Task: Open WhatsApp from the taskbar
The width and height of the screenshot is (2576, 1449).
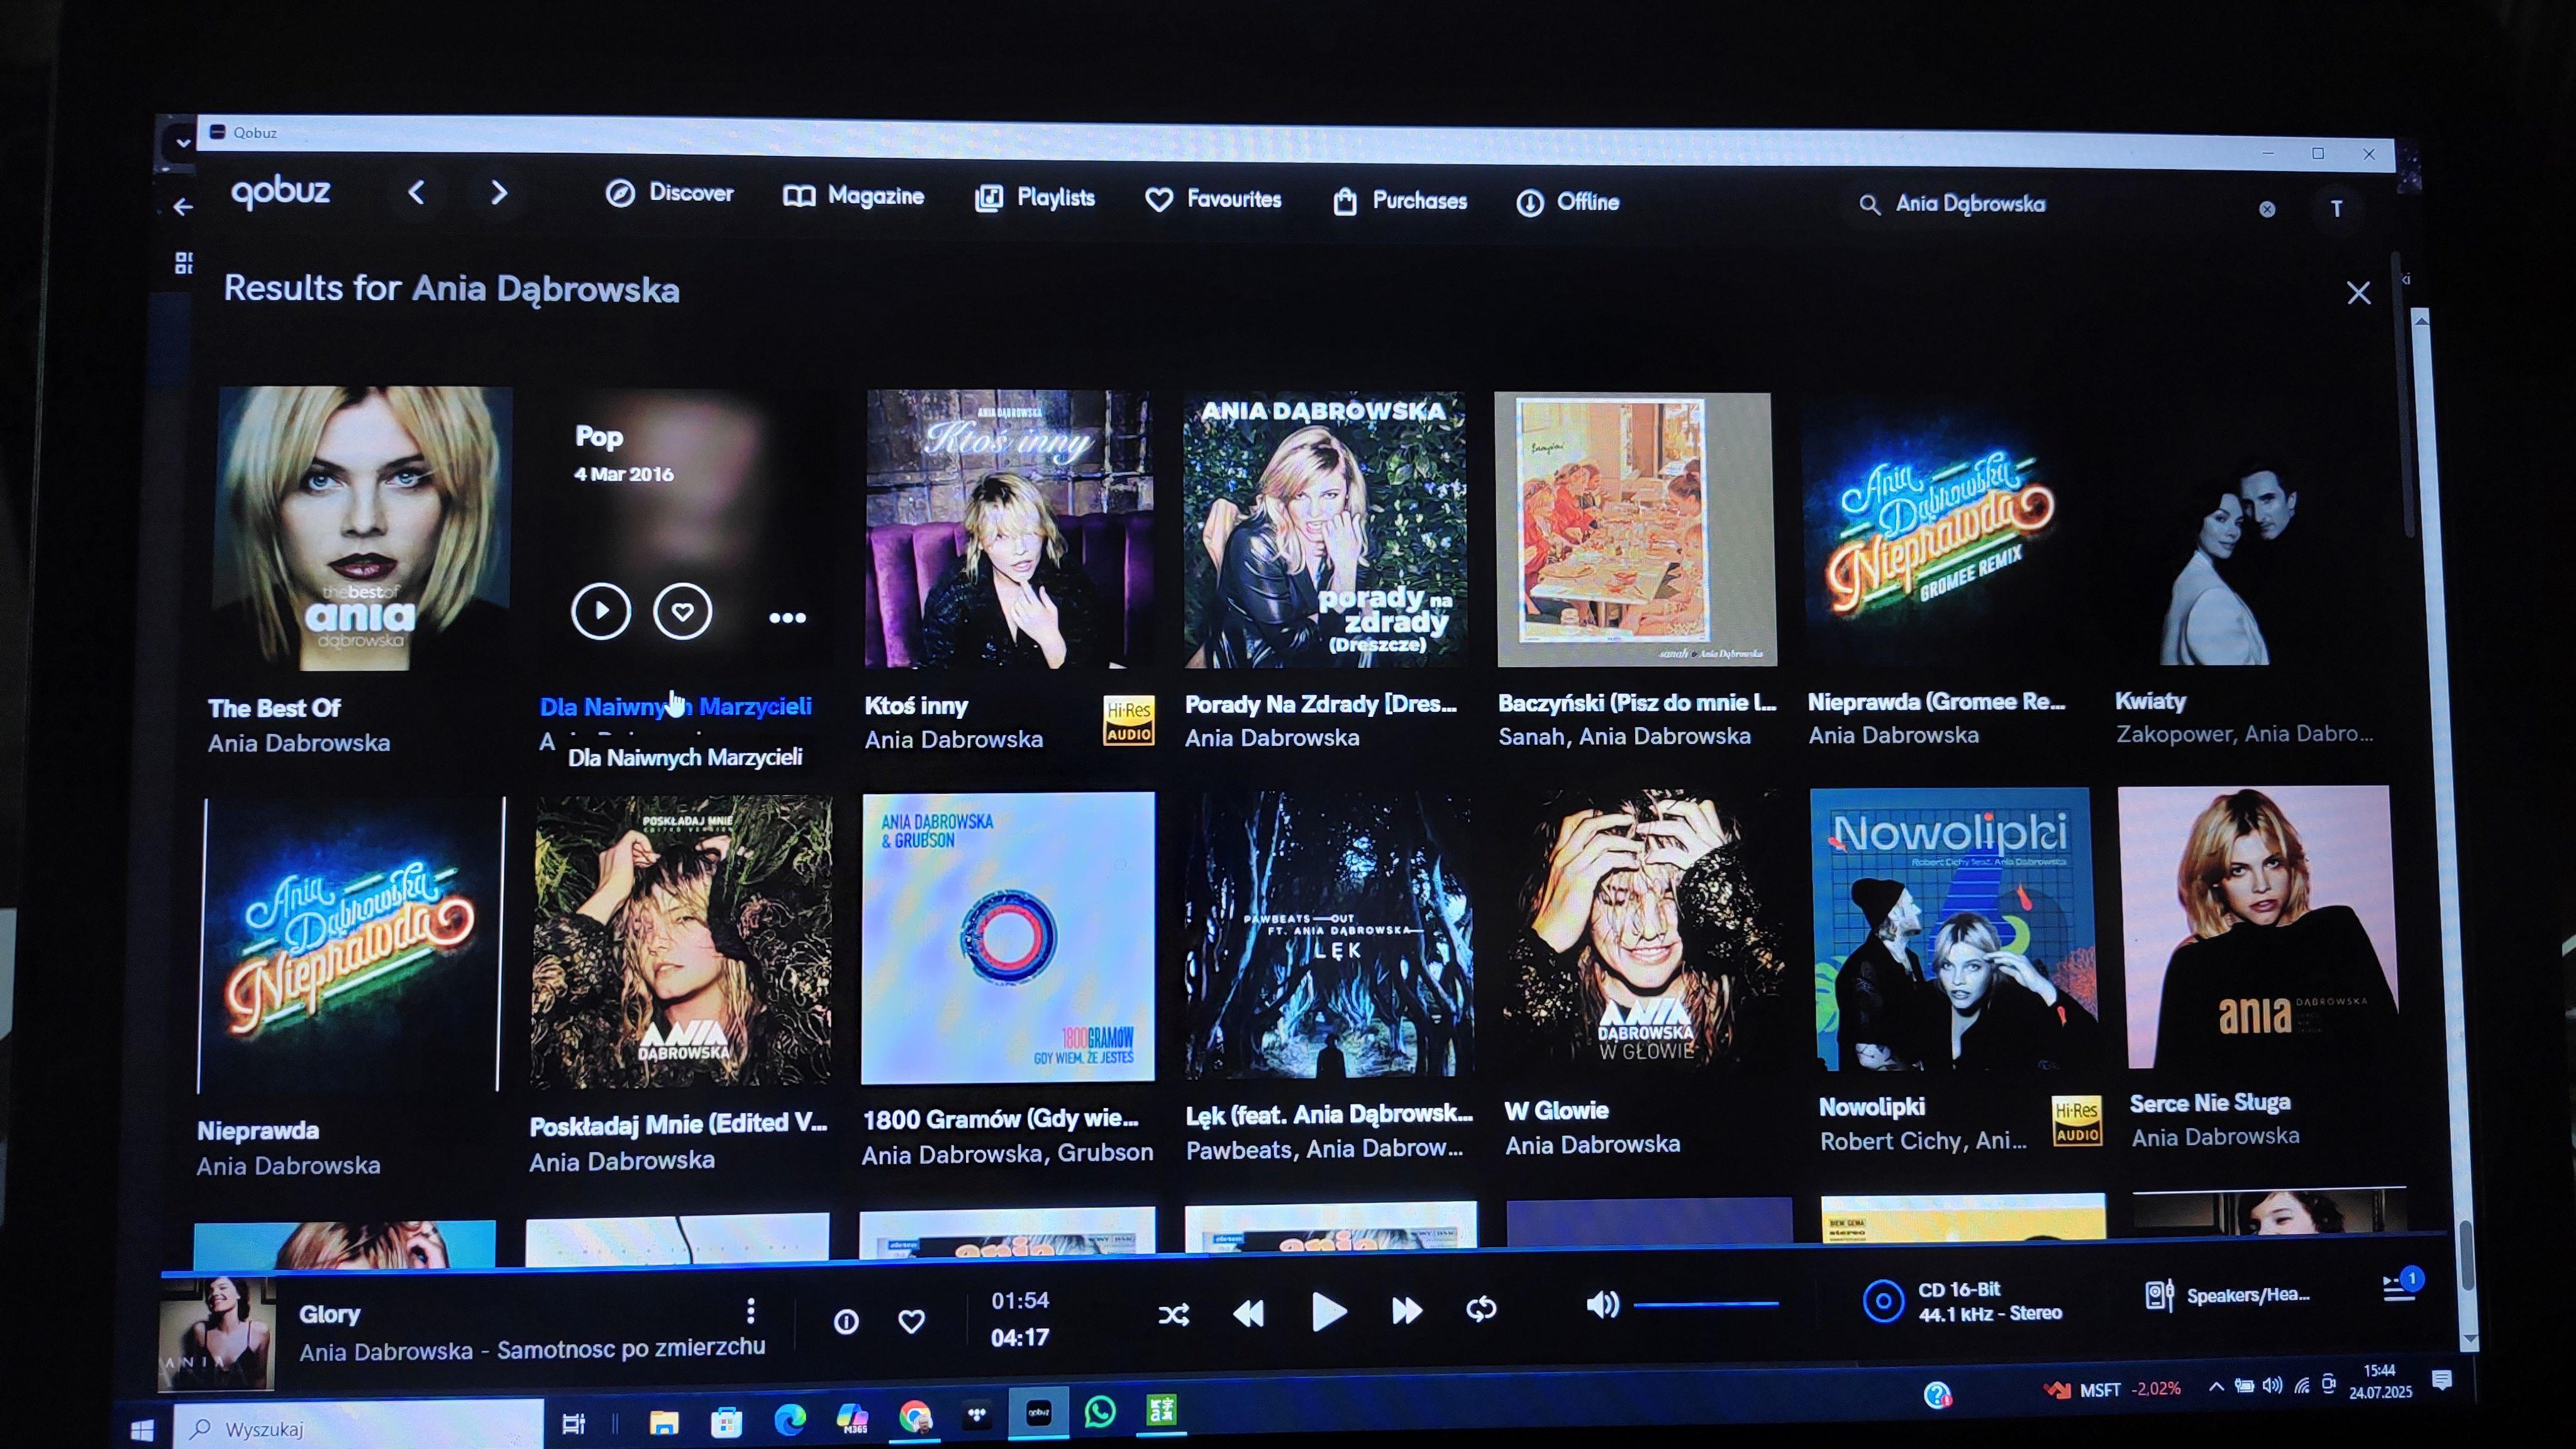Action: coord(1100,1412)
